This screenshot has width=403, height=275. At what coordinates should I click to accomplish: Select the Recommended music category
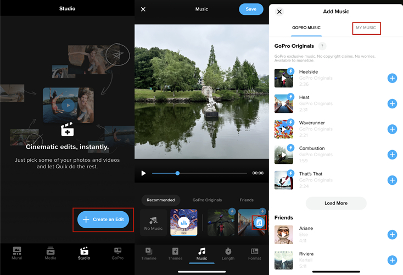[161, 200]
